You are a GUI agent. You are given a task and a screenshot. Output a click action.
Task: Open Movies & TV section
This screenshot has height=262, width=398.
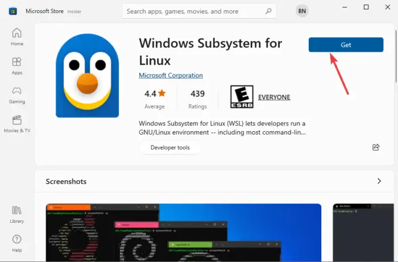[x=16, y=124]
